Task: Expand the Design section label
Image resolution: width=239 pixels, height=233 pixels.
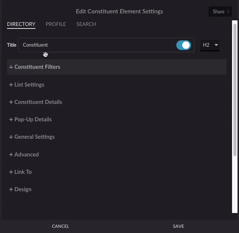Action: click(x=23, y=189)
